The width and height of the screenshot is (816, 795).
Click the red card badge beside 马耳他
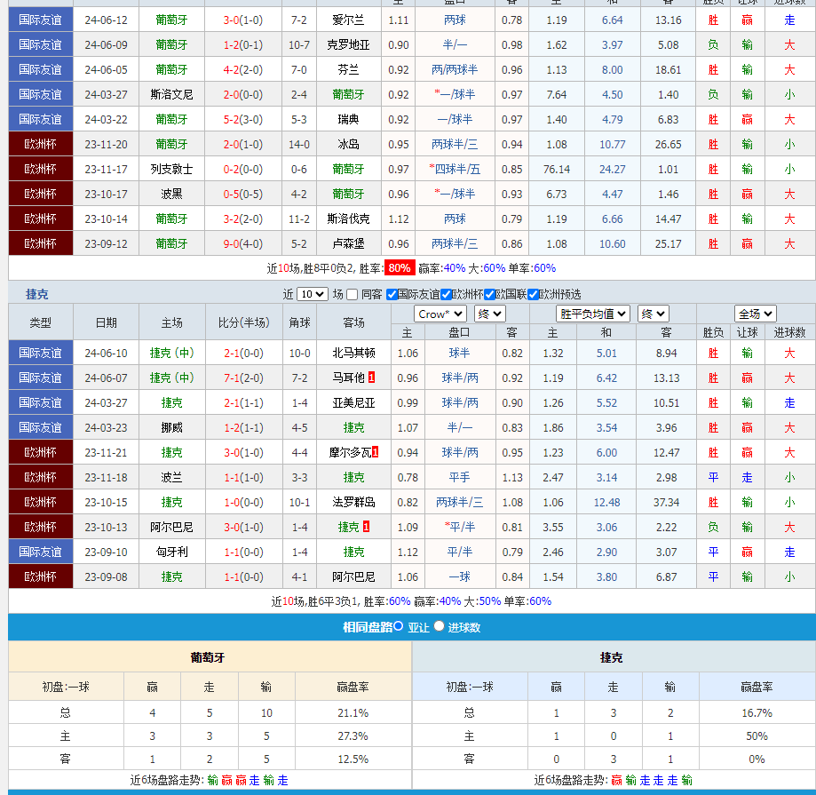(371, 378)
